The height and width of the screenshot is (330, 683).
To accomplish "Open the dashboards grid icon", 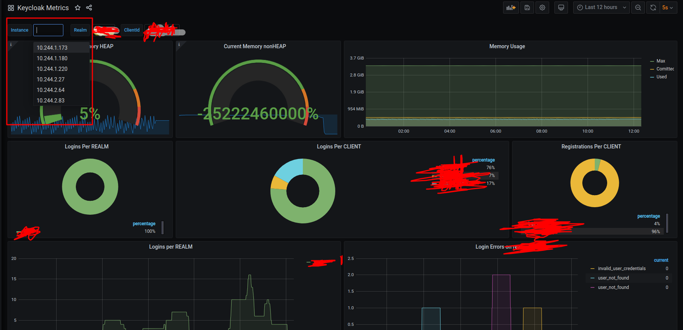I will pos(11,8).
